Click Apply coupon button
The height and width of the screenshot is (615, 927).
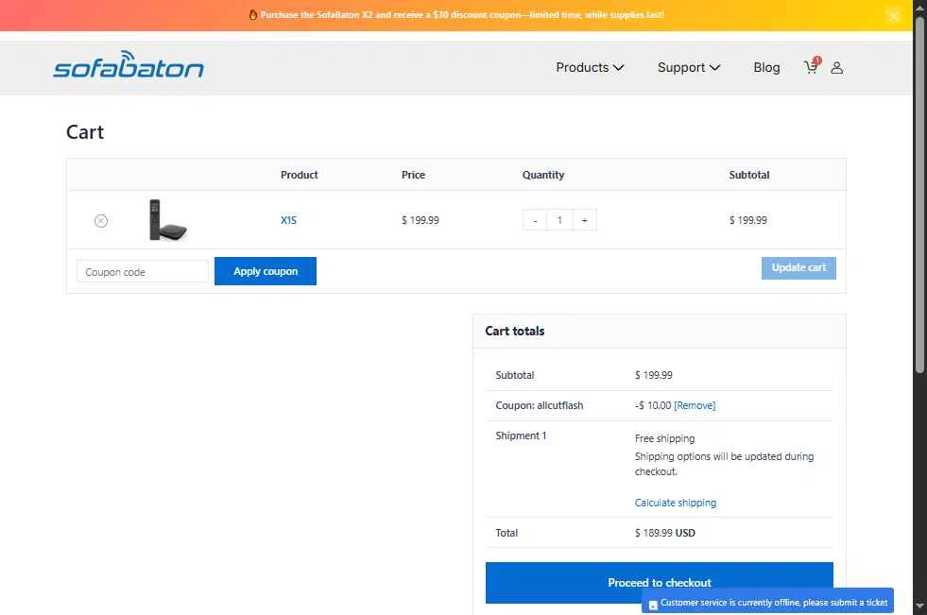pos(266,271)
